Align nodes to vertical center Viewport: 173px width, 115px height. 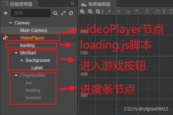[118, 12]
